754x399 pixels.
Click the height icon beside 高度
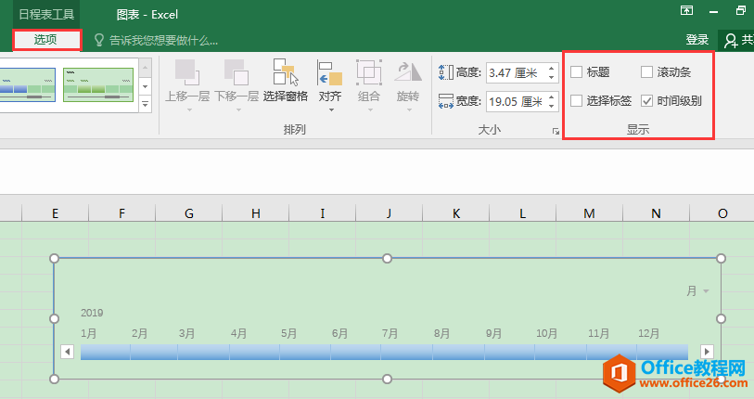click(x=446, y=72)
